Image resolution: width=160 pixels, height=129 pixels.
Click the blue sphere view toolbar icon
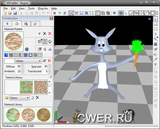point(81,13)
